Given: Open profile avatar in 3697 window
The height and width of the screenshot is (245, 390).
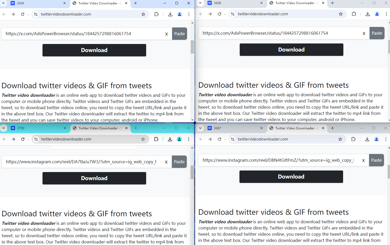Looking at the screenshot, I should coord(377,139).
